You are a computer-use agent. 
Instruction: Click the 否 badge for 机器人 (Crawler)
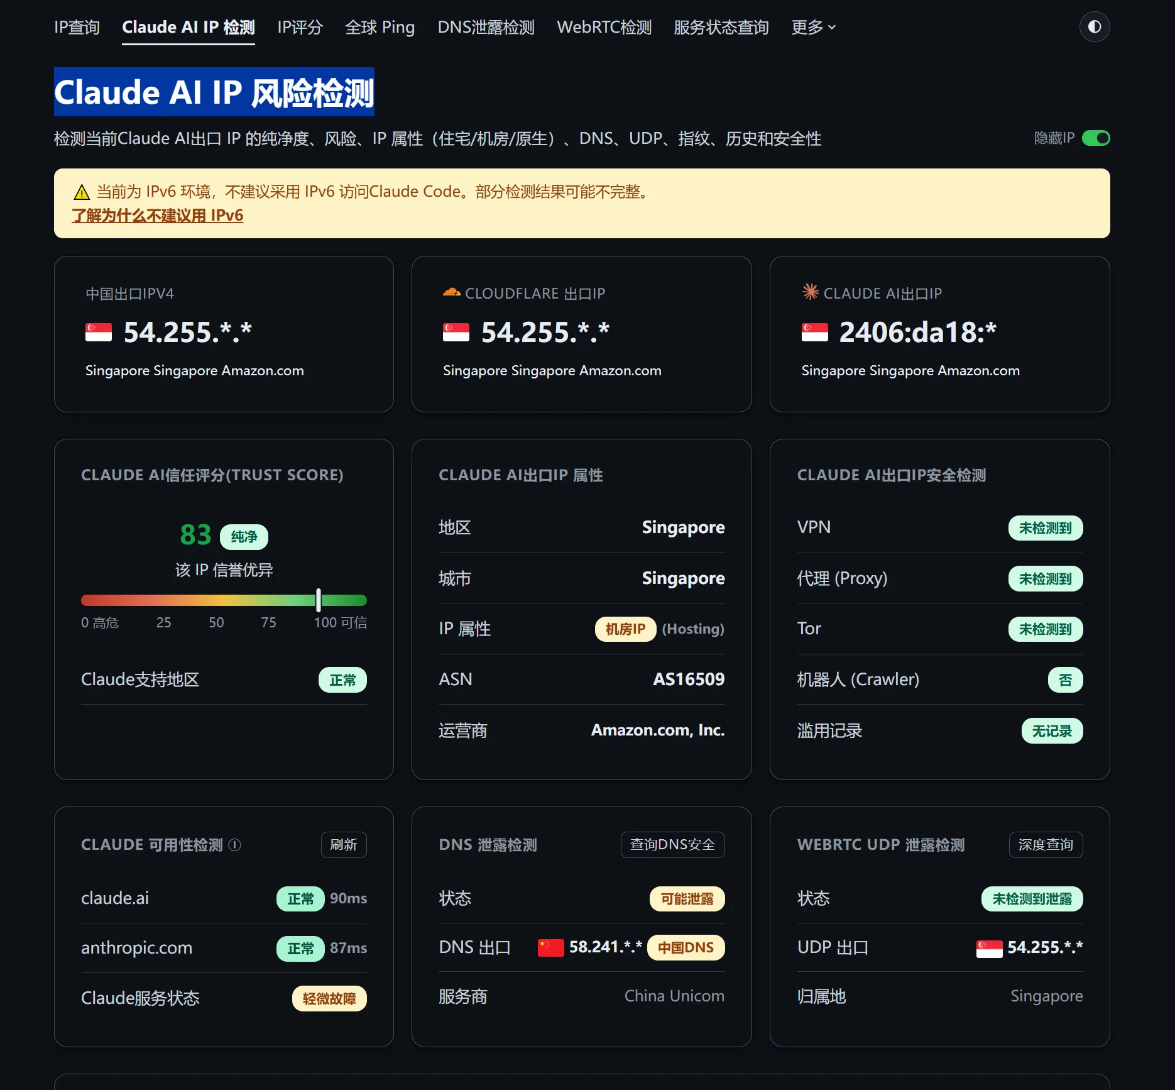pyautogui.click(x=1065, y=680)
